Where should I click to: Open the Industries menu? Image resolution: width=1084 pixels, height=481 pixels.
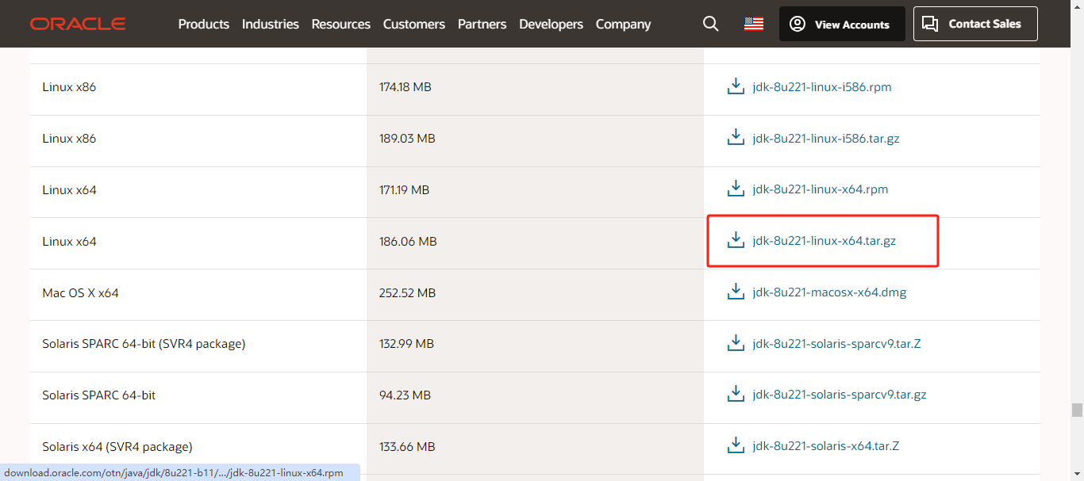pyautogui.click(x=270, y=24)
